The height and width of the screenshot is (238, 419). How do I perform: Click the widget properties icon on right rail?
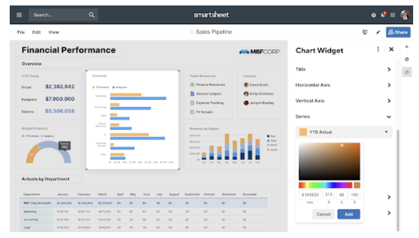[407, 72]
